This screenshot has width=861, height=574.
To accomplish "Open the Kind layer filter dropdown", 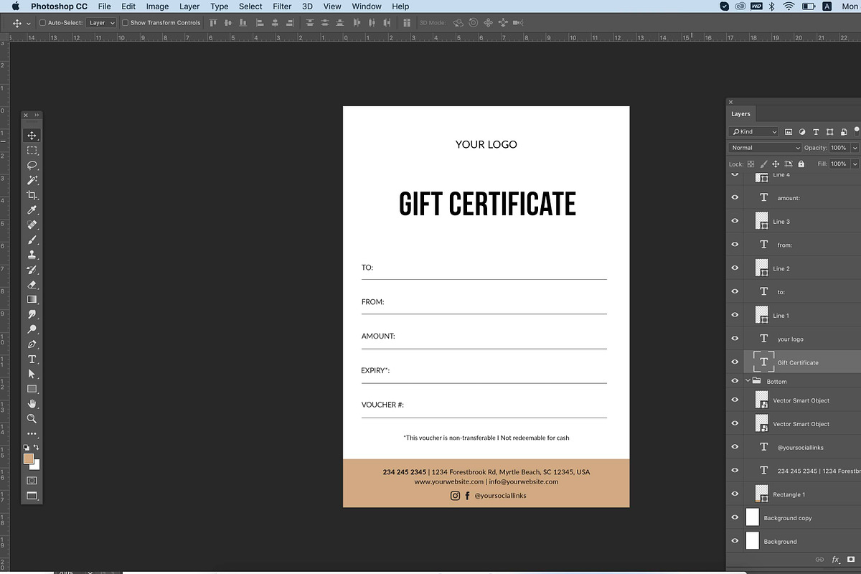I will pyautogui.click(x=753, y=132).
